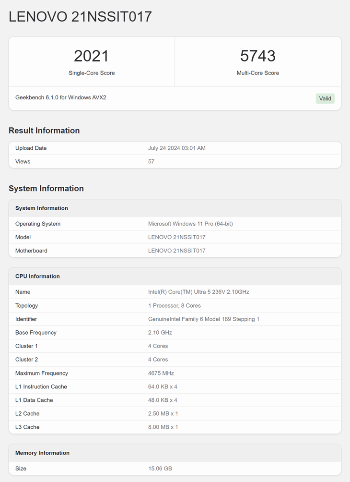Click the Views label

coord(23,161)
